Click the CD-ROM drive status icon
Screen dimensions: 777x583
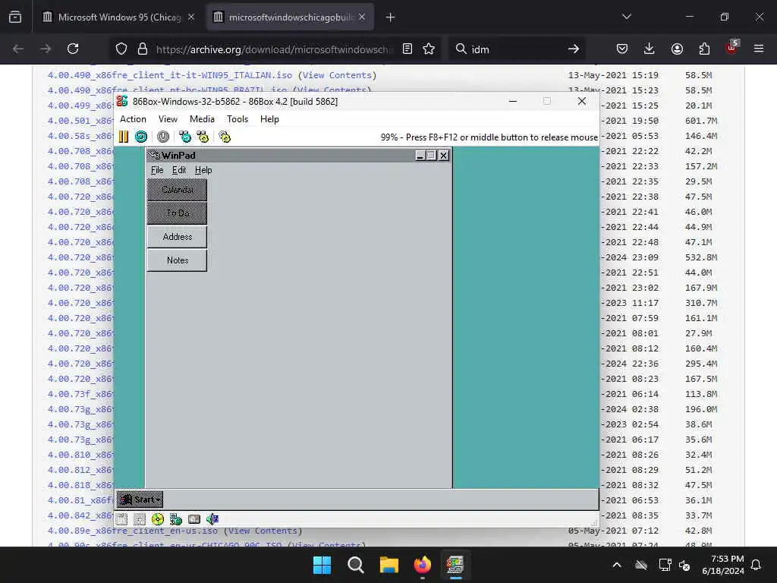158,519
